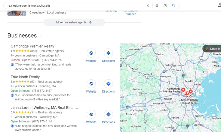This screenshot has height=132, width=221.
Task: Open Cambridge Premier Realty listing title
Action: click(32, 46)
